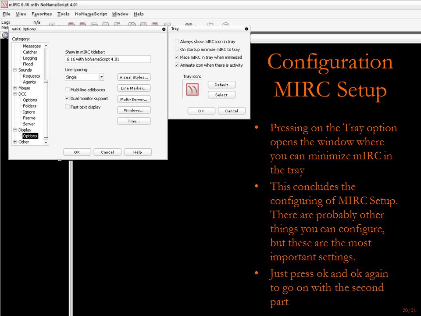Select Agents under Sounds
Image resolution: width=421 pixels, height=316 pixels.
29,82
